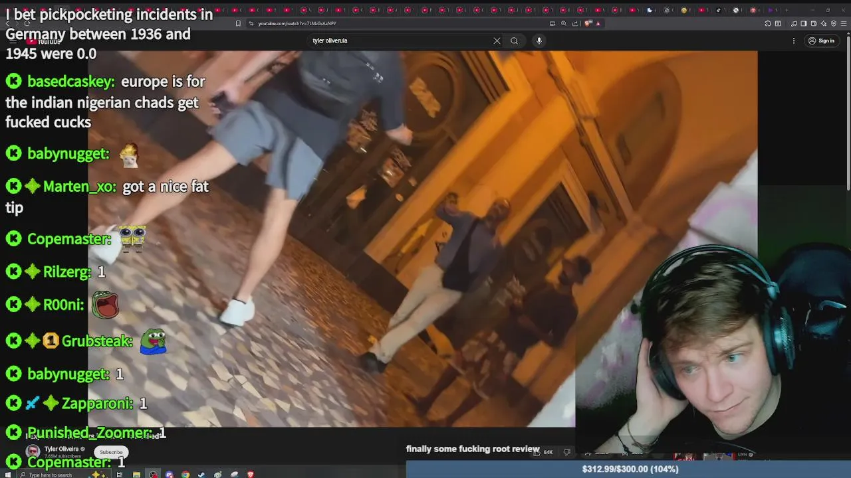Click the Brave VPN shield icon in toolbar
The height and width of the screenshot is (478, 851).
click(833, 23)
